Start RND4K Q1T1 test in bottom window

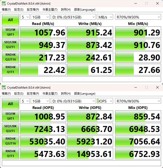pyautogui.click(x=10, y=154)
